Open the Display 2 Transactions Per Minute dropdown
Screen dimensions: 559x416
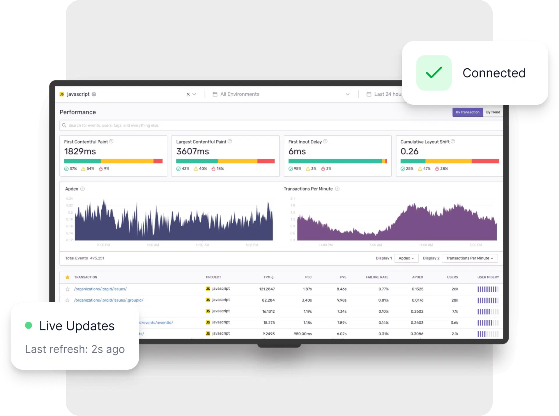(469, 258)
